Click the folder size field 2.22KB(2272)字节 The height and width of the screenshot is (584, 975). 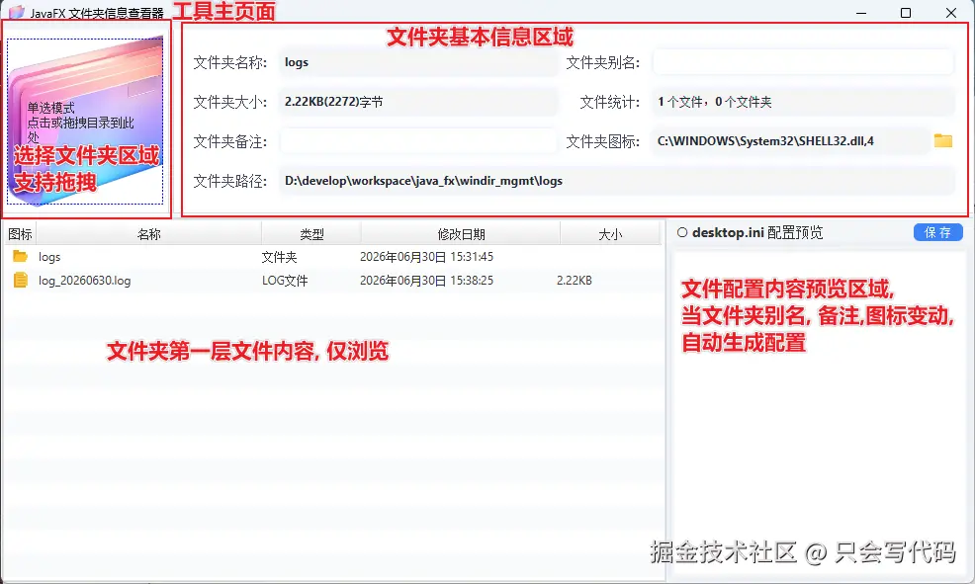click(x=418, y=102)
